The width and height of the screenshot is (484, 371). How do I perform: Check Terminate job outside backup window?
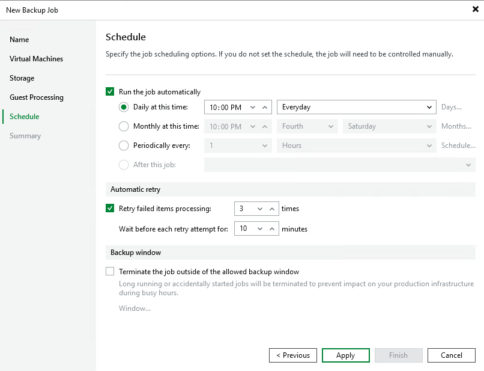coord(110,271)
